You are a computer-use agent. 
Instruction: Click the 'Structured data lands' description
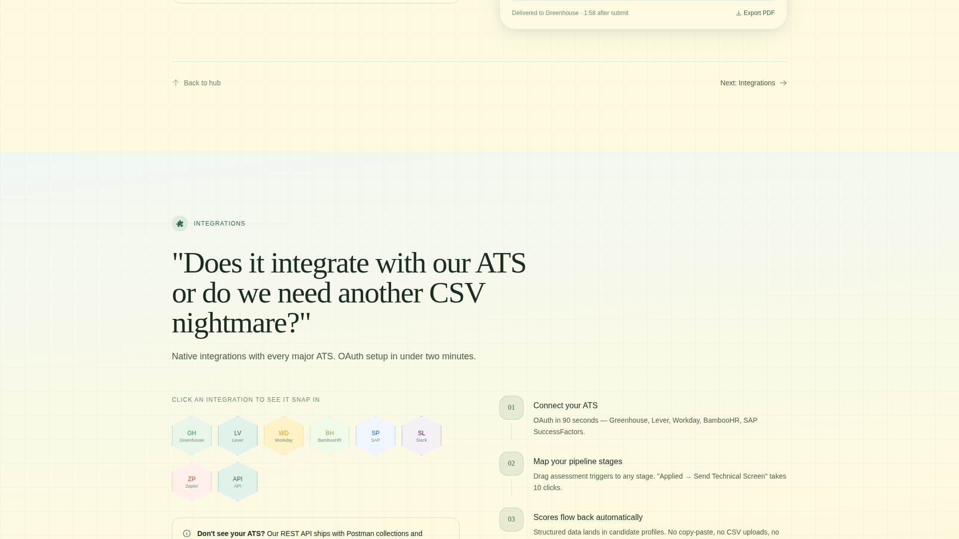(x=656, y=533)
